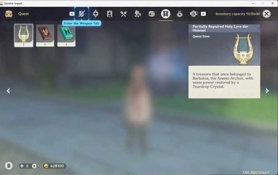Open the Character Development Items tab
Screen dimensions: 278x175
[110, 14]
